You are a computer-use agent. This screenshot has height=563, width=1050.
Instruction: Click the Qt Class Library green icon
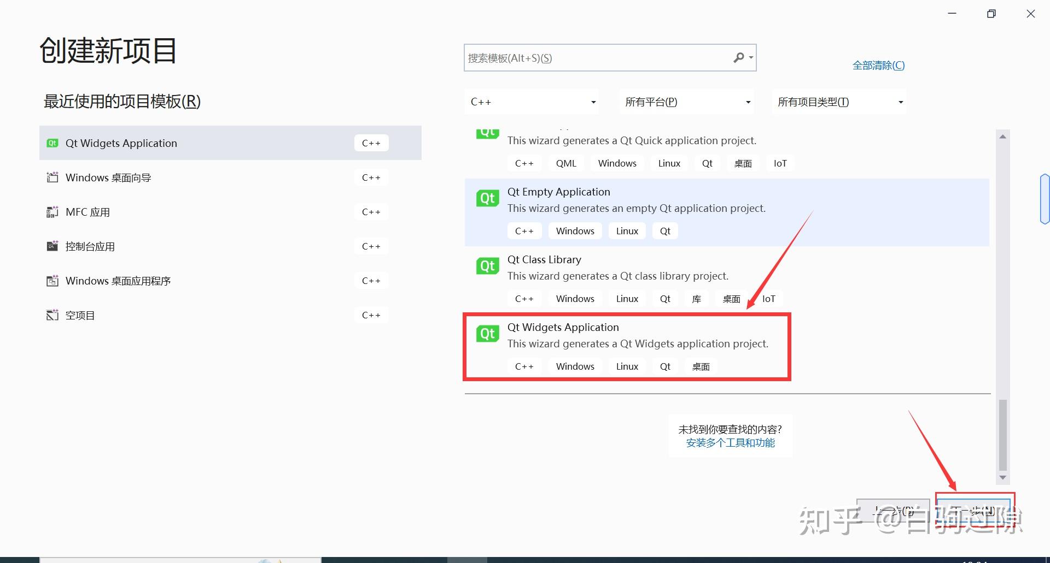coord(487,266)
